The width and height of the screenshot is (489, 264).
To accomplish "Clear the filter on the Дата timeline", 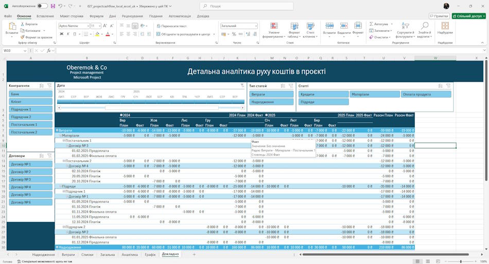I will pos(242,85).
